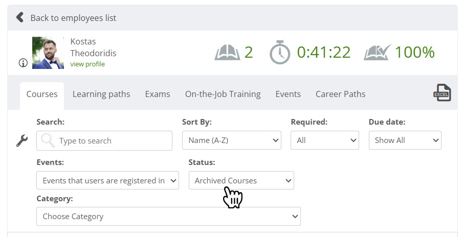464x237 pixels.
Task: Open the employee info circle icon
Action: 23,63
